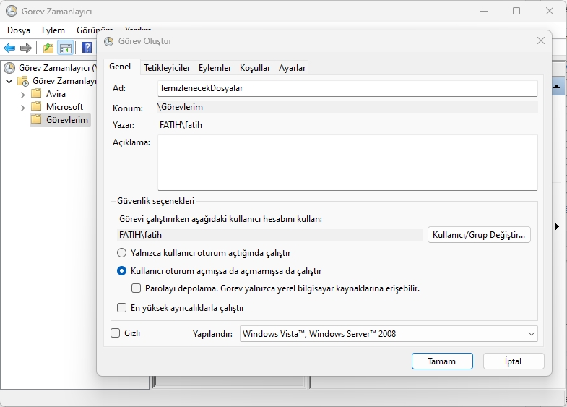The image size is (567, 407).
Task: Click the Back arrow toolbar icon
Action: point(9,48)
